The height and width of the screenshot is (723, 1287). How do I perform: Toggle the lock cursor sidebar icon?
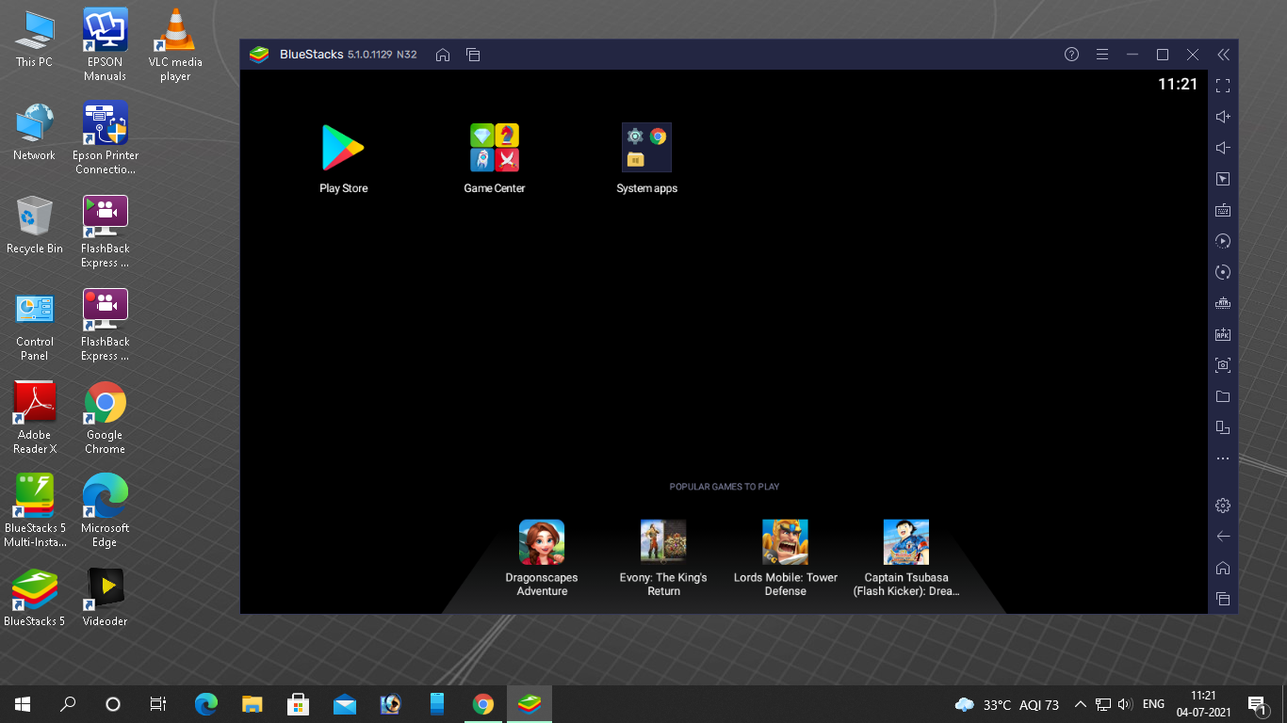coord(1223,179)
